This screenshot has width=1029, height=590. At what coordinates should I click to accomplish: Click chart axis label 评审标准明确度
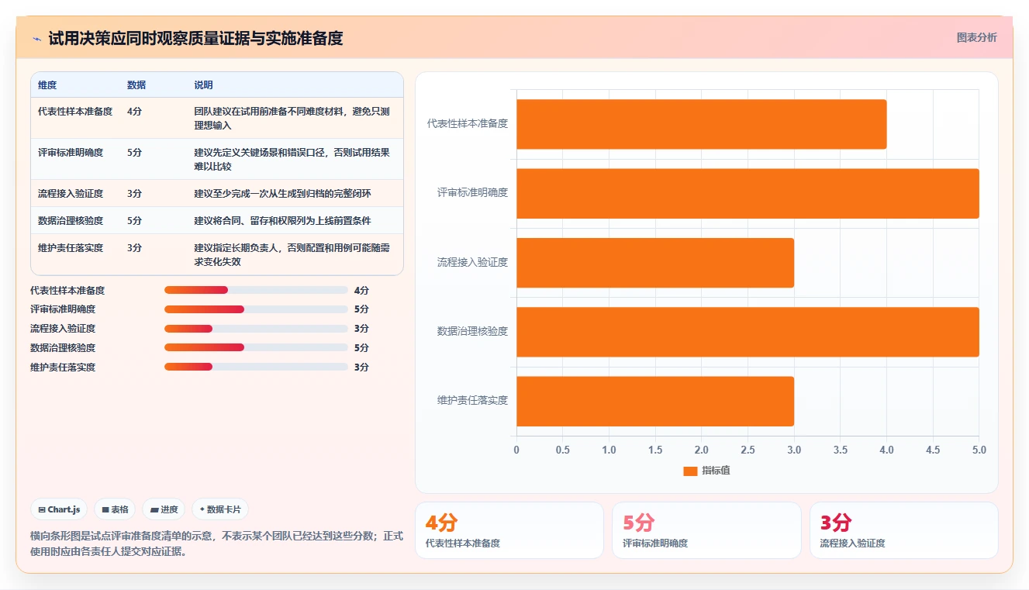tap(472, 193)
